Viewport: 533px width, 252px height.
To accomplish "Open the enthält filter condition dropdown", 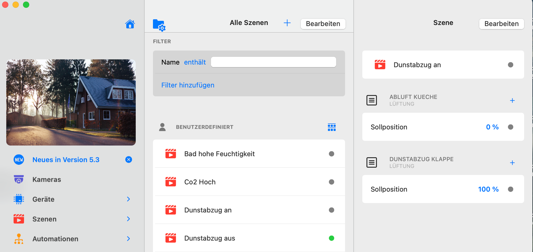I will tap(195, 62).
